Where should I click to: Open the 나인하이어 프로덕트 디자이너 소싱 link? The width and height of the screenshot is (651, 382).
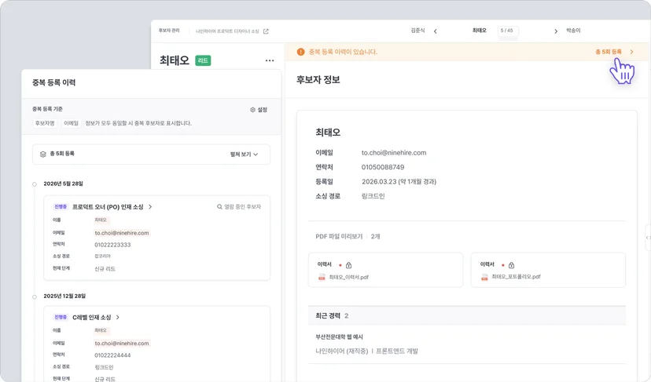pos(227,31)
